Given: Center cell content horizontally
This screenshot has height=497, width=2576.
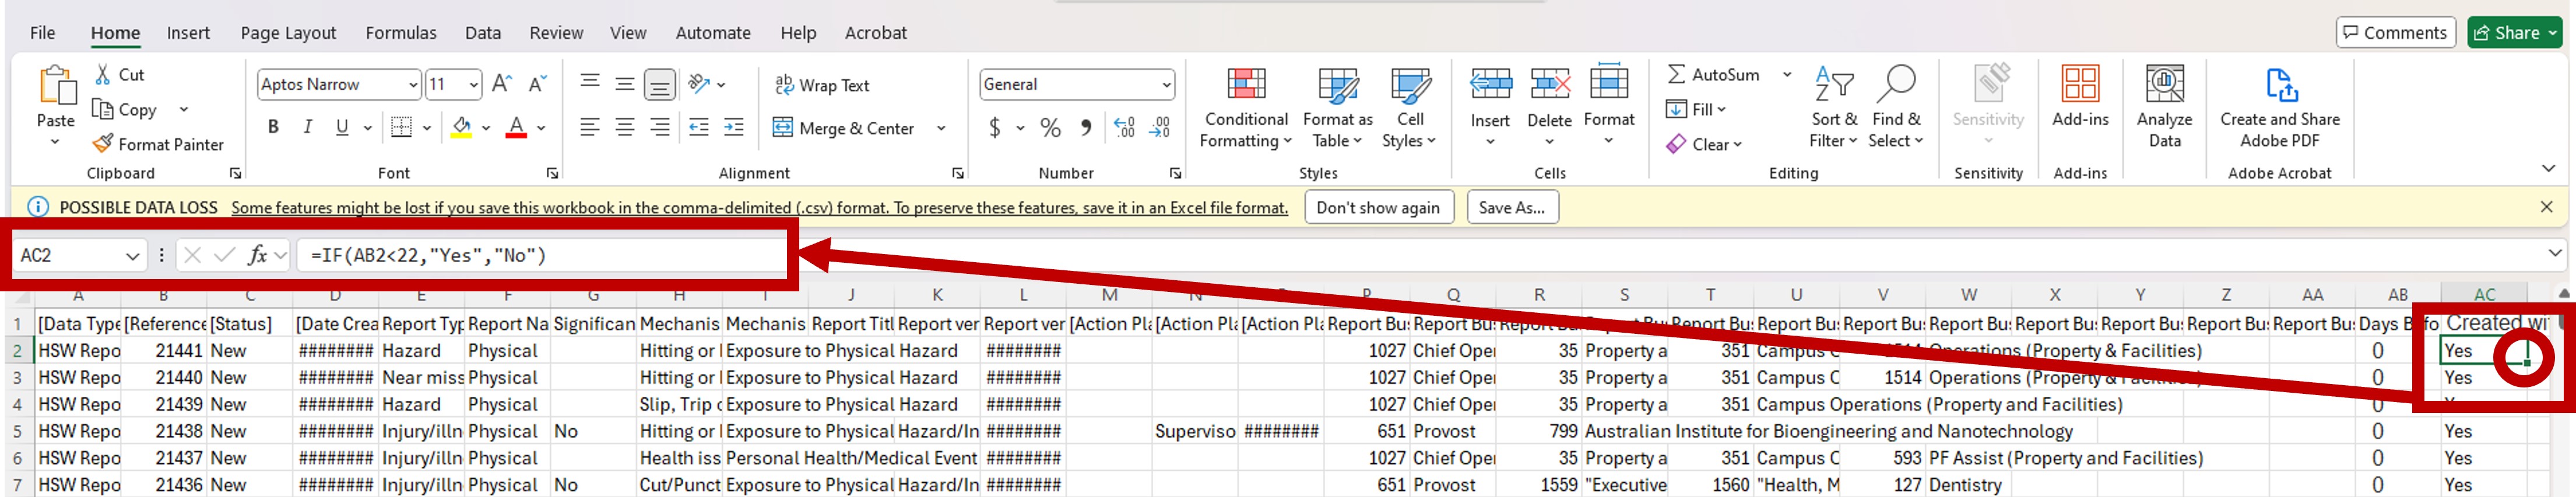Looking at the screenshot, I should pyautogui.click(x=625, y=127).
